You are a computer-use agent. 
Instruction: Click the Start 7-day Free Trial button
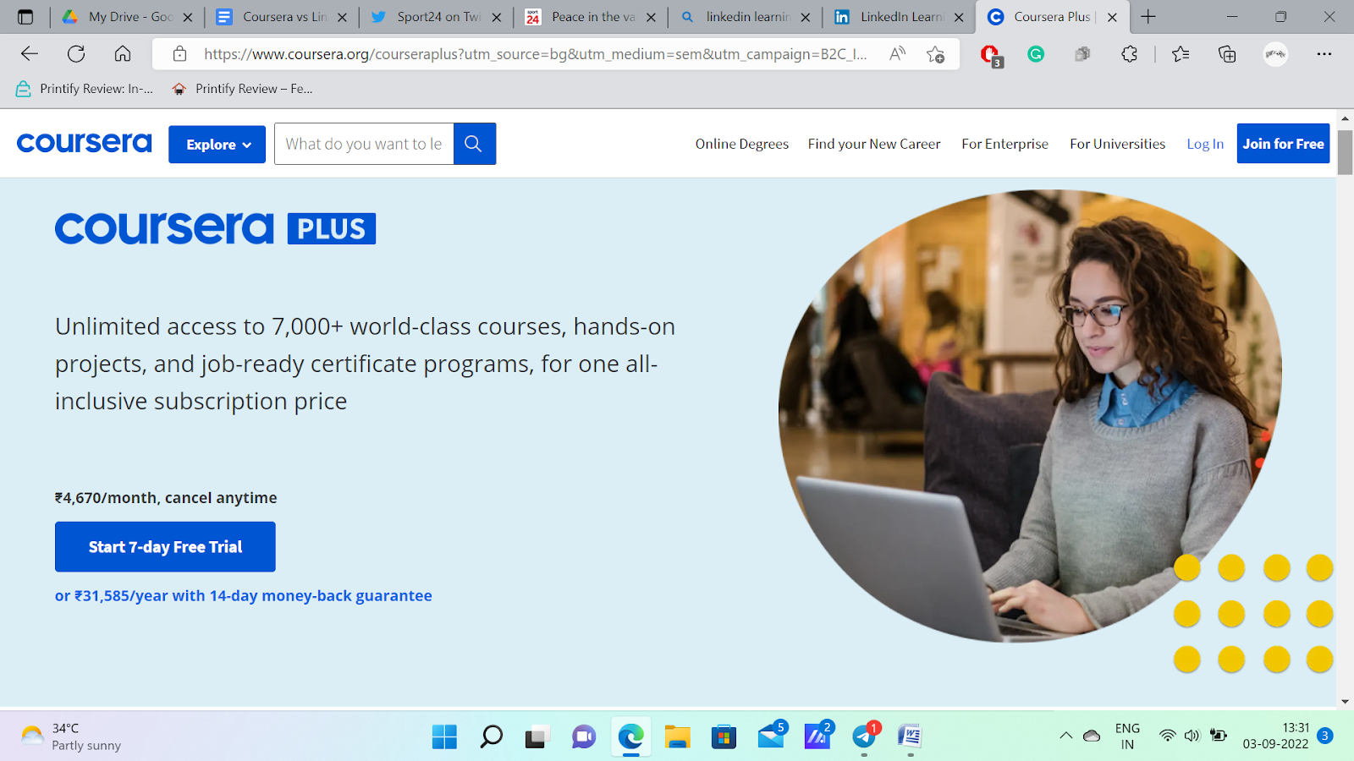click(165, 547)
